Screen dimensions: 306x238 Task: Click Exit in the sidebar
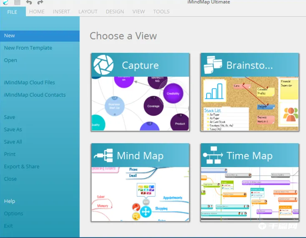[x=8, y=225]
